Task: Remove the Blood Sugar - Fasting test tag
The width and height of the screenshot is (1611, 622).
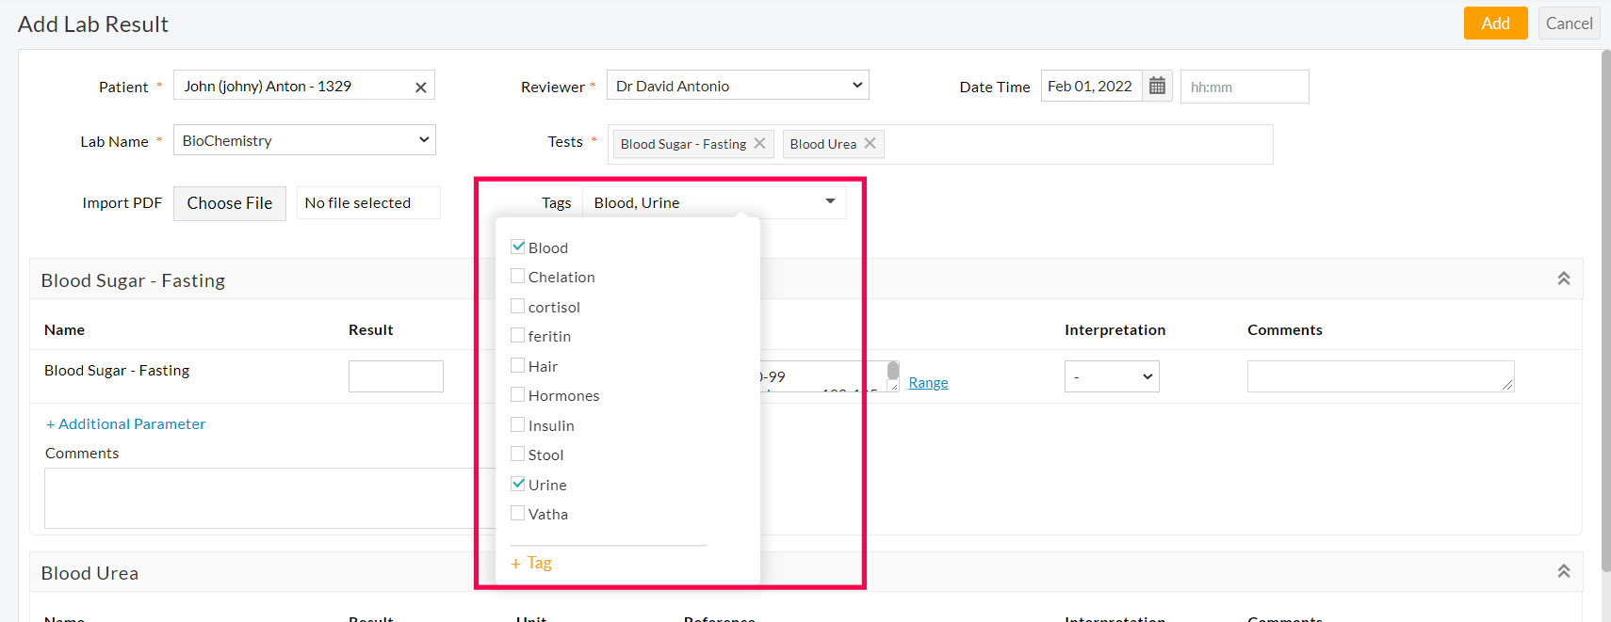Action: pos(759,143)
